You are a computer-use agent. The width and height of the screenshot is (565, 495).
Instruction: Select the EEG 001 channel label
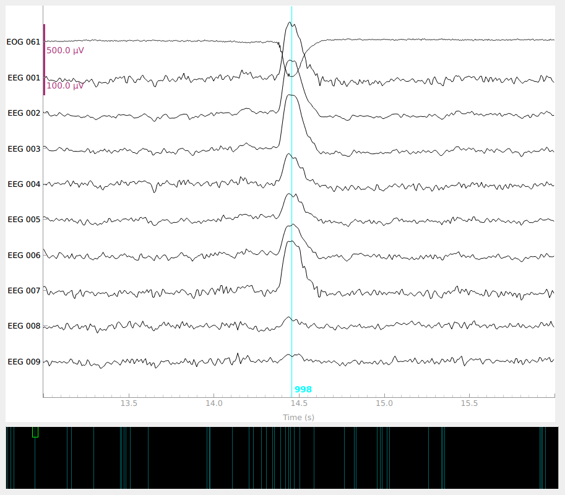pos(24,77)
